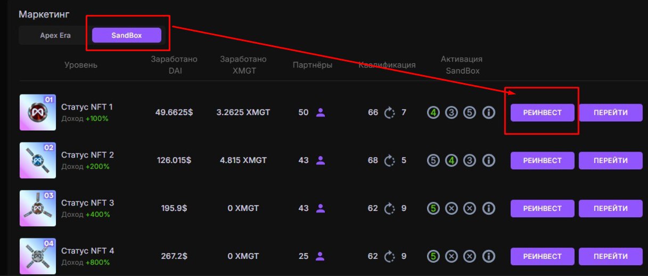Click partners person icon in Статус NFT 4 row
The width and height of the screenshot is (648, 276).
click(320, 256)
